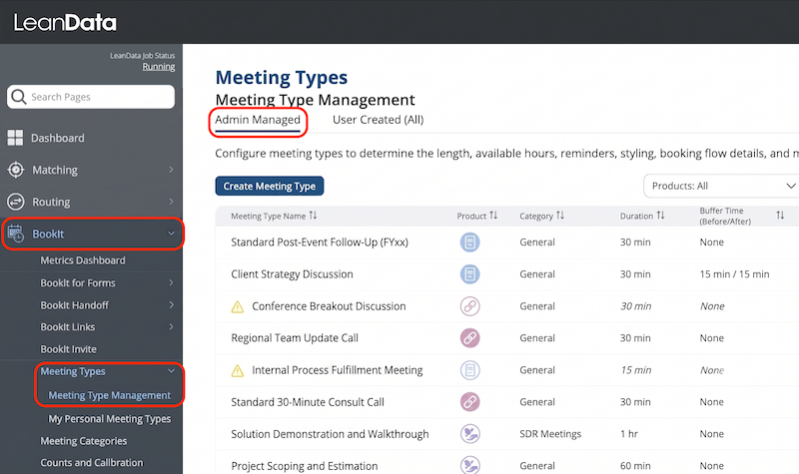Click link product icon for Conference Breakout Discussion

point(469,306)
